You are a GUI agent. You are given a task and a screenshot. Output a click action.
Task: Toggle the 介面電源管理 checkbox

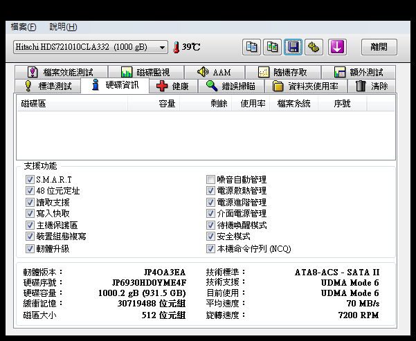pos(210,214)
